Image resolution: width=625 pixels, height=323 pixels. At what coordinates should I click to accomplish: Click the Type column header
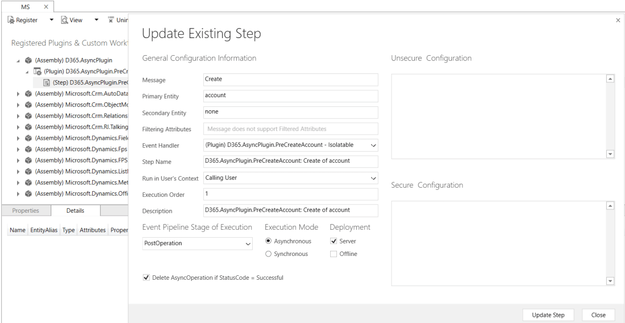coord(68,230)
